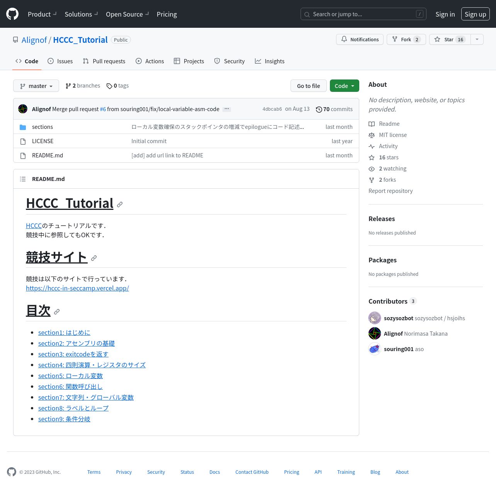Viewport: 496px width, 495px height.
Task: Click anchor icon beside 競技サイト heading
Action: [x=94, y=258]
